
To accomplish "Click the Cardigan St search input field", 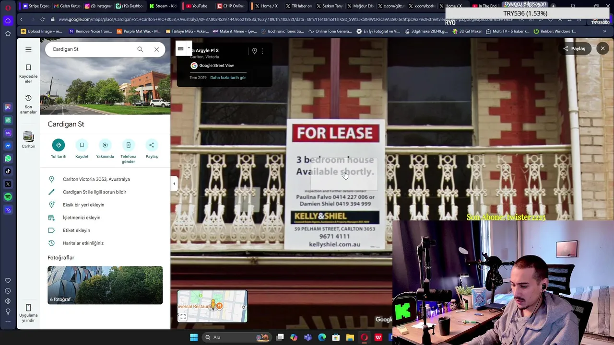I will (91, 49).
